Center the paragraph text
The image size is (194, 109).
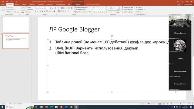61,11
